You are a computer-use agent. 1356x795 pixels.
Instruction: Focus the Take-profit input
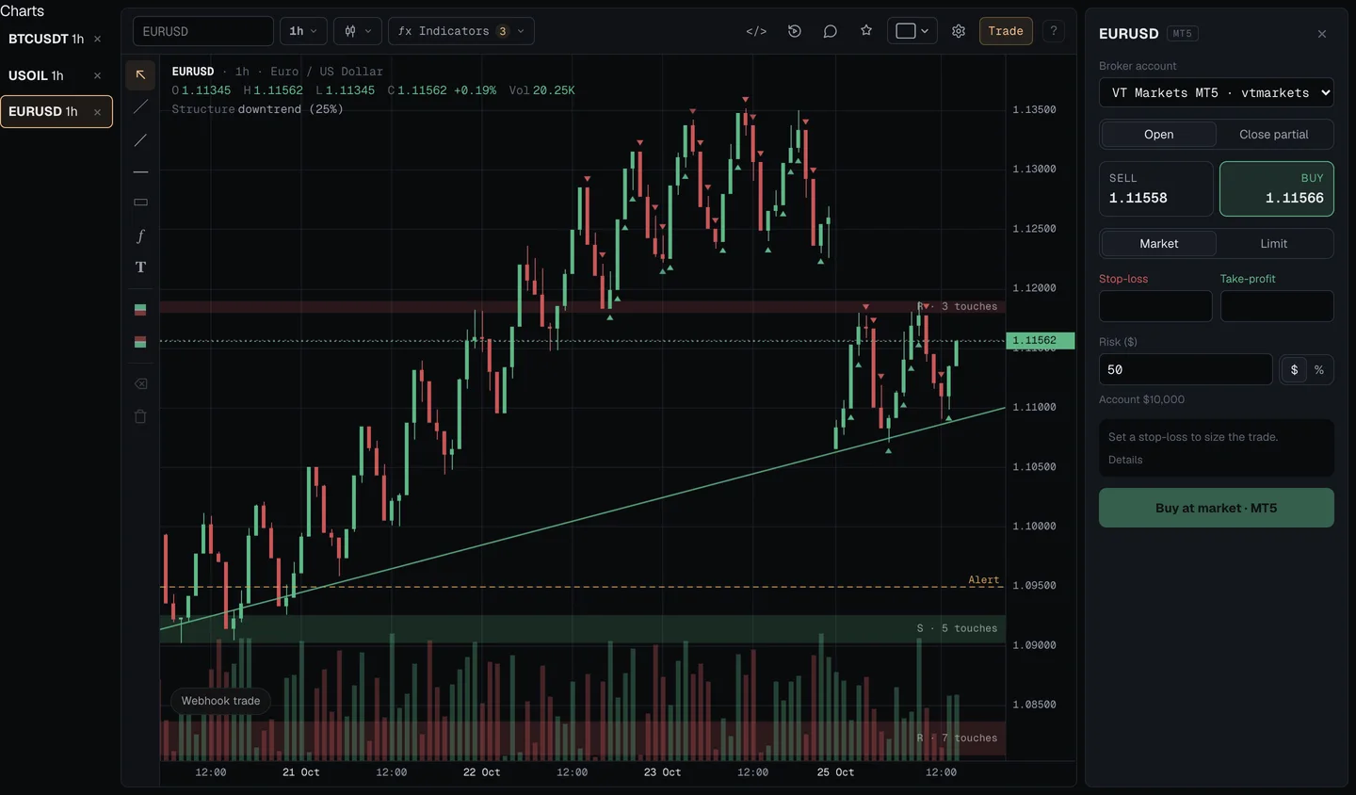(1277, 306)
